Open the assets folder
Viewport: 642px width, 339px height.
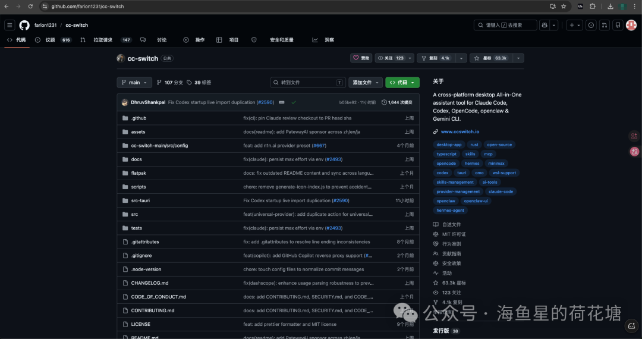coord(138,132)
